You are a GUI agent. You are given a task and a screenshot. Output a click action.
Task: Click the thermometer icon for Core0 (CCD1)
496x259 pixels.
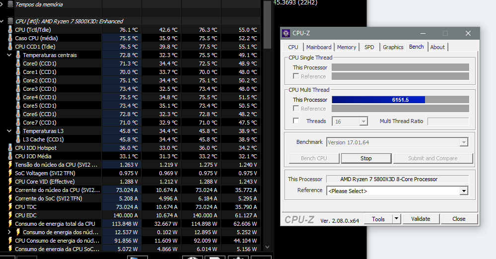pyautogui.click(x=18, y=64)
